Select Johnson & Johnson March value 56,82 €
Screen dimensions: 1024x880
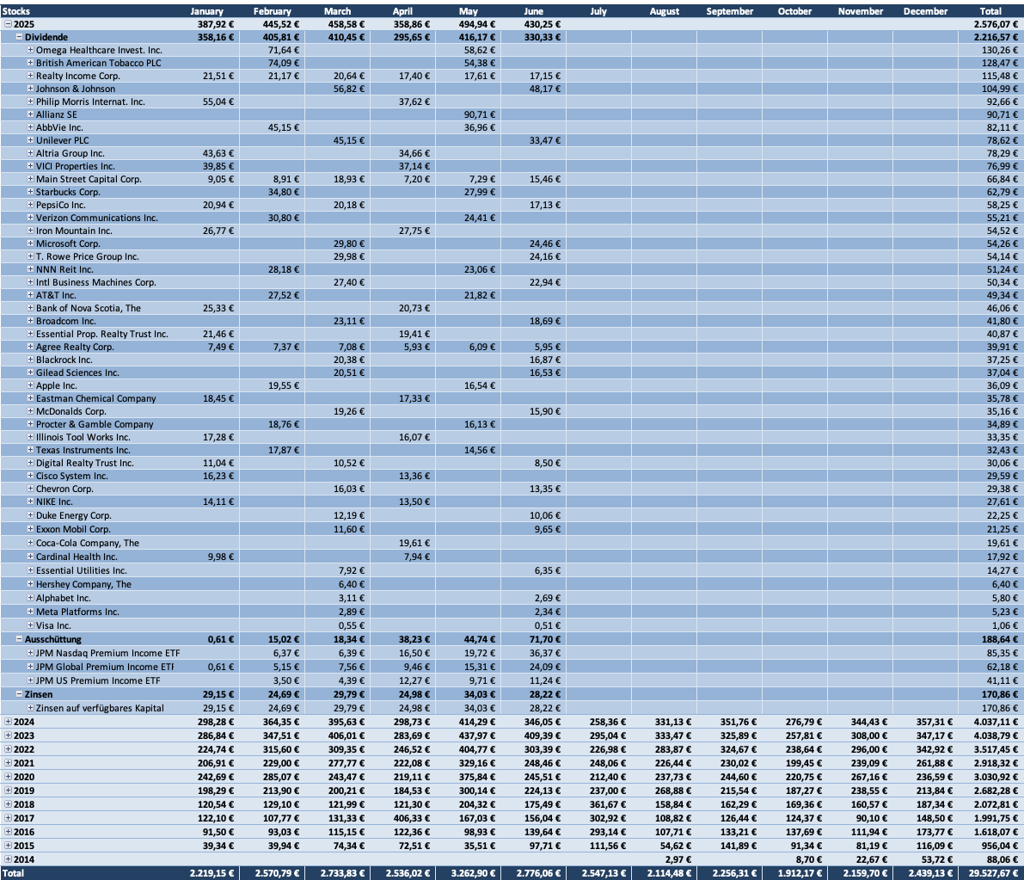coord(349,89)
